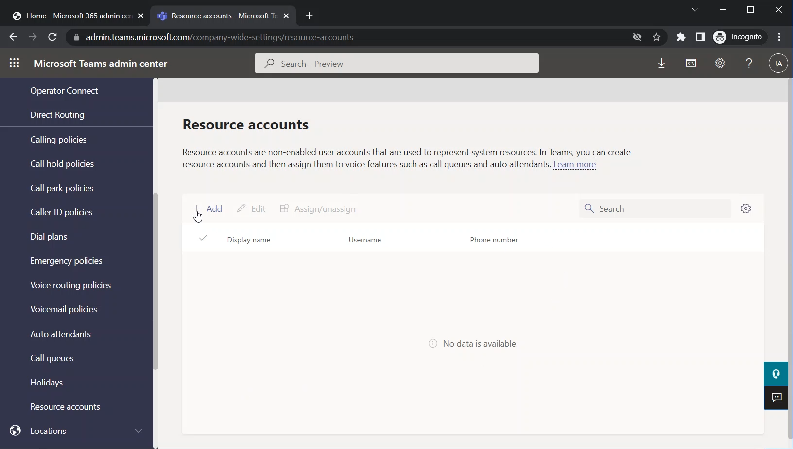Screen dimensions: 793x449
Task: Click the sidebar vertical scrollbar
Action: [x=155, y=281]
